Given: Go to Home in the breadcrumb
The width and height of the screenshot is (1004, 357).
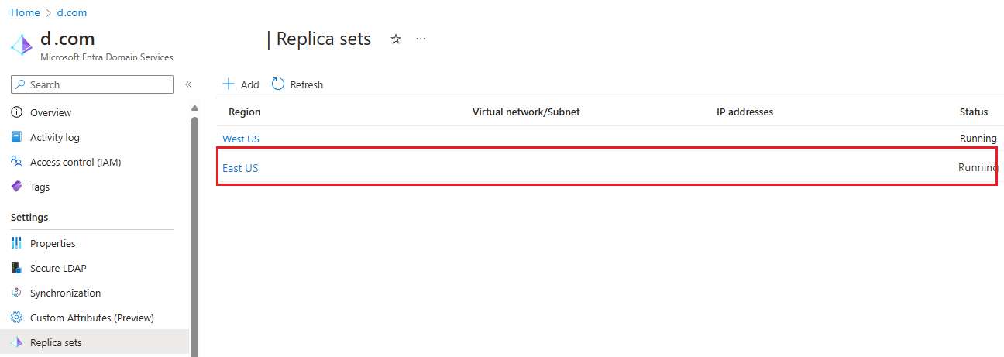Looking at the screenshot, I should 26,12.
